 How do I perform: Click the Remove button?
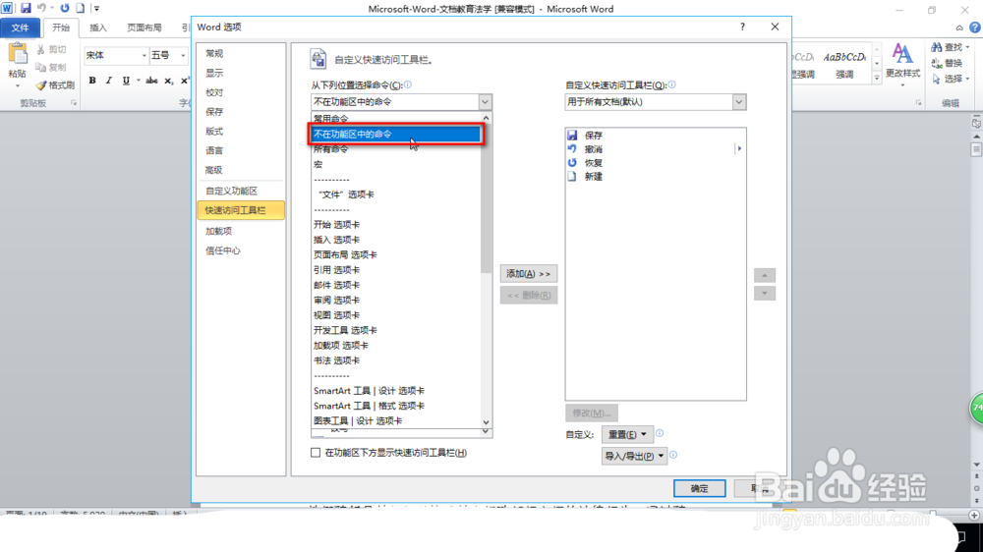[529, 295]
